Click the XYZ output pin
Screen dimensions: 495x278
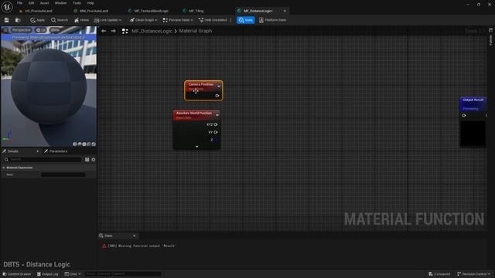click(216, 124)
